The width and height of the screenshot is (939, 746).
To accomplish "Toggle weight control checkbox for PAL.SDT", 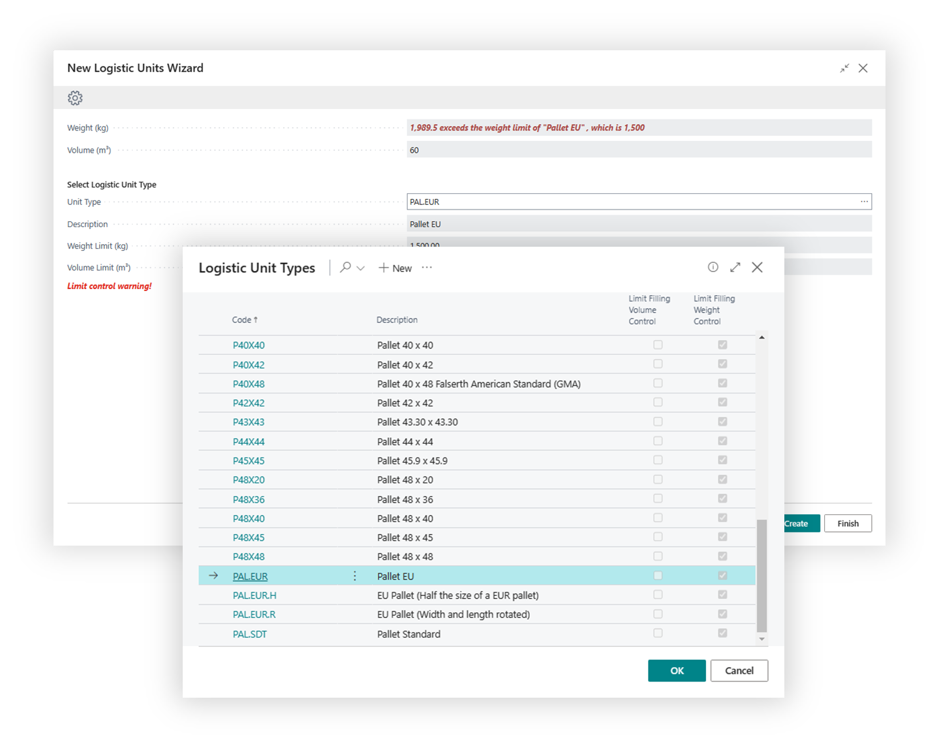I will pos(722,633).
